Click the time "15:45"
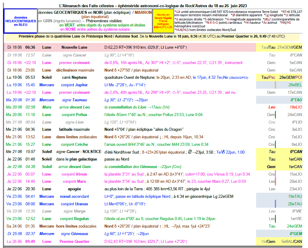308x248 pixels. pyautogui.click(x=30, y=85)
